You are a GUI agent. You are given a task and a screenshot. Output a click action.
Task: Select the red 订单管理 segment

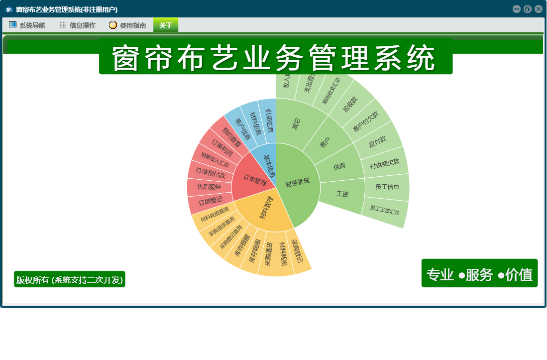pos(254,180)
